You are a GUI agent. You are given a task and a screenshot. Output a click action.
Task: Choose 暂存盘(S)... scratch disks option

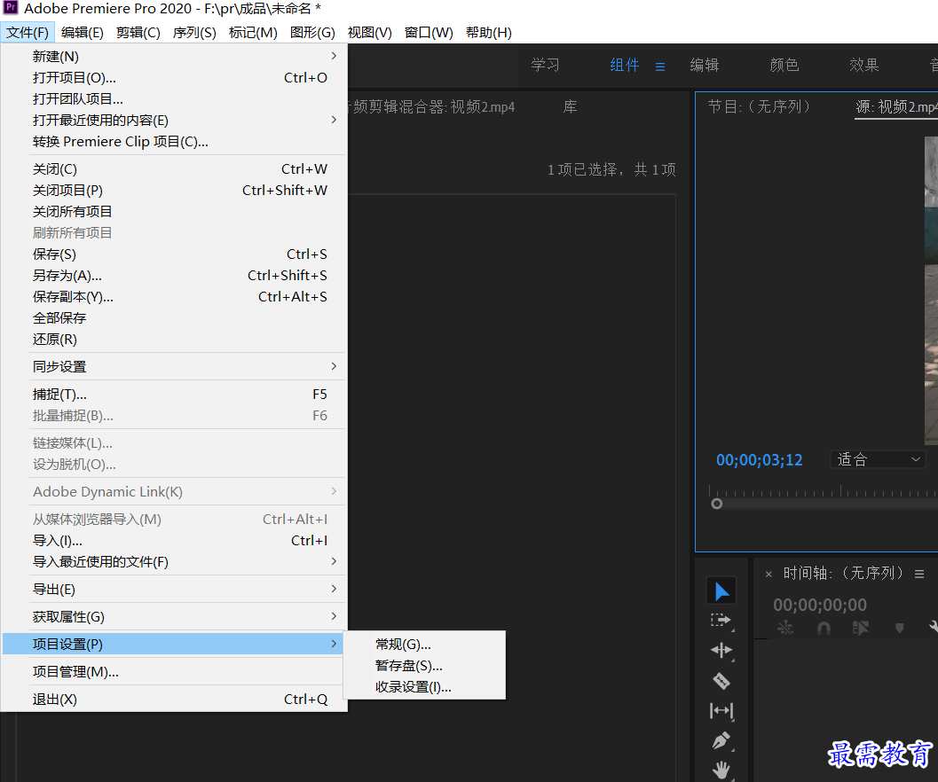(424, 666)
